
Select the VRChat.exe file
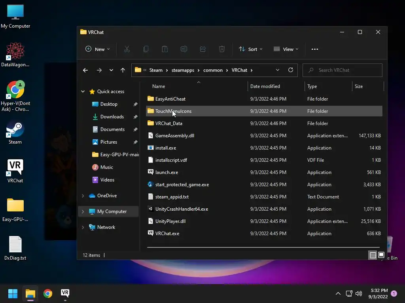coord(264,234)
